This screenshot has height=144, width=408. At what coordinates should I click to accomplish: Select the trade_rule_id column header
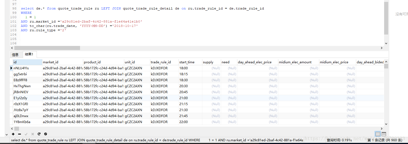pyautogui.click(x=164, y=62)
